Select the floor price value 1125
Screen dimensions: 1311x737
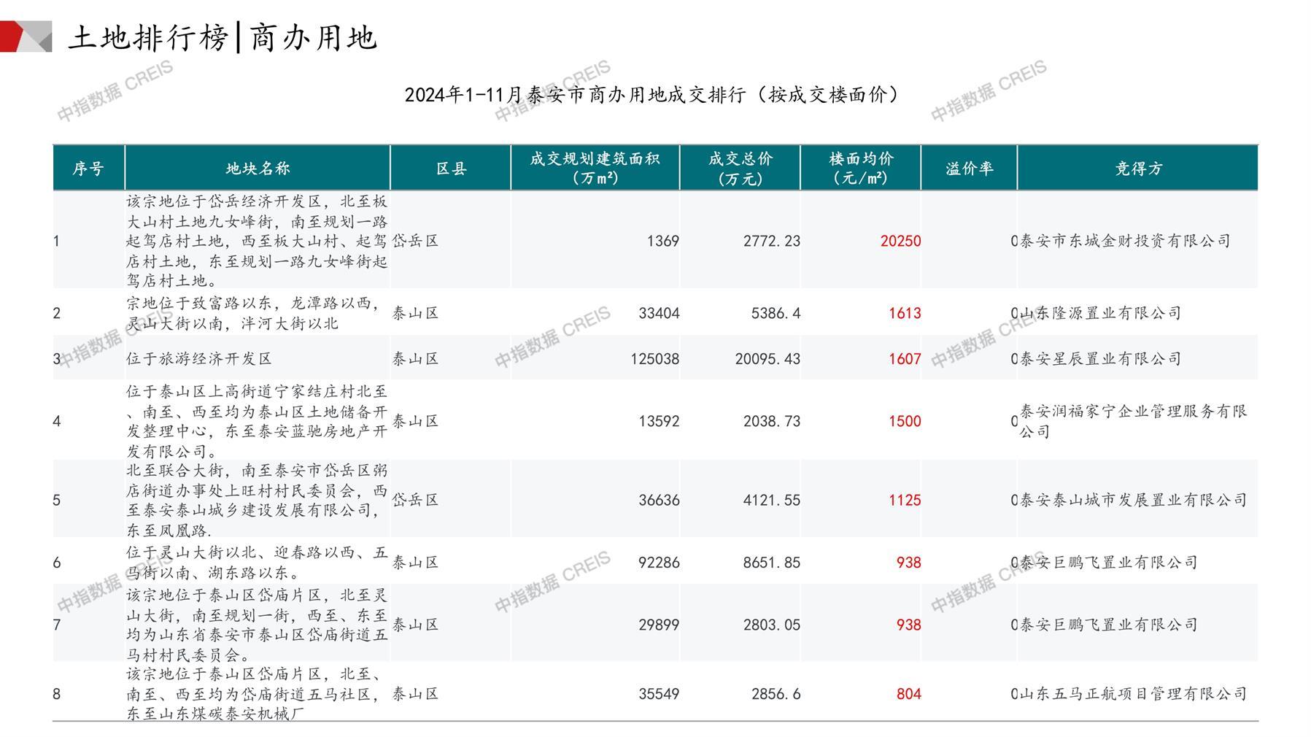(905, 501)
